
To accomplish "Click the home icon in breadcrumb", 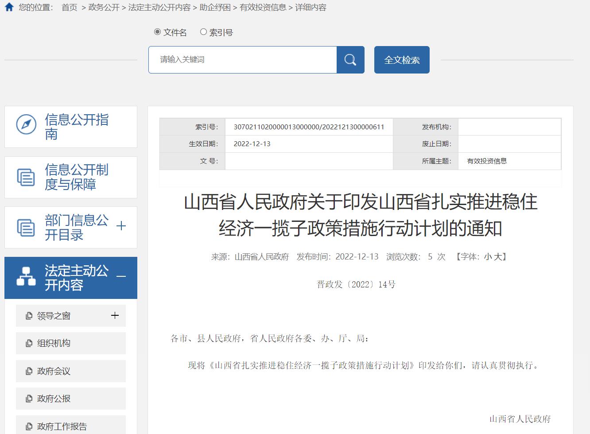I will (x=9, y=7).
